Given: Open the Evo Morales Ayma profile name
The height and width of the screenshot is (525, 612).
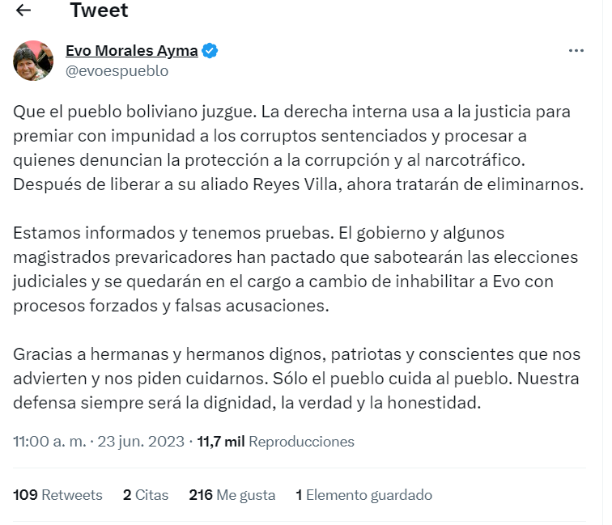Looking at the screenshot, I should [131, 51].
